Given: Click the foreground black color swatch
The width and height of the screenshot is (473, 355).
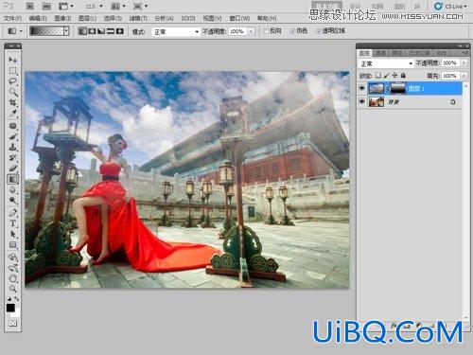Looking at the screenshot, I should (x=10, y=308).
